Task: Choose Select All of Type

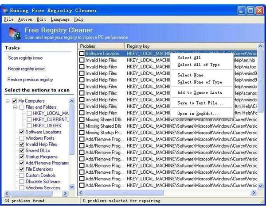Action: click(199, 65)
